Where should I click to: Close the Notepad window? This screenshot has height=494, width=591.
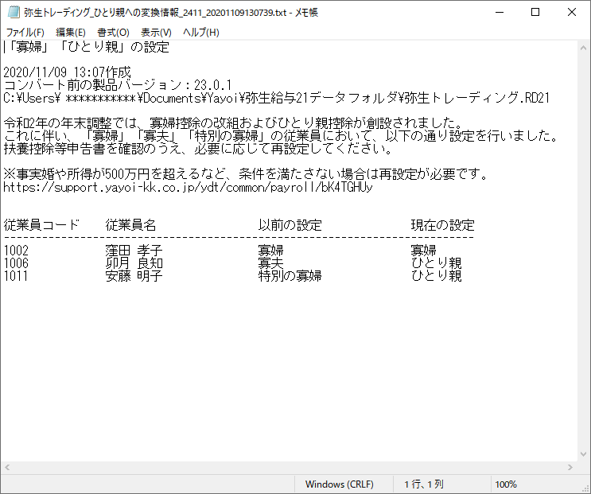tap(571, 13)
